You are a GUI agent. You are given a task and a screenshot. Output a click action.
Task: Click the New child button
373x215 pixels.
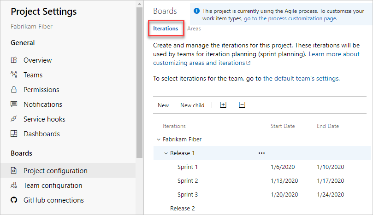click(x=192, y=105)
